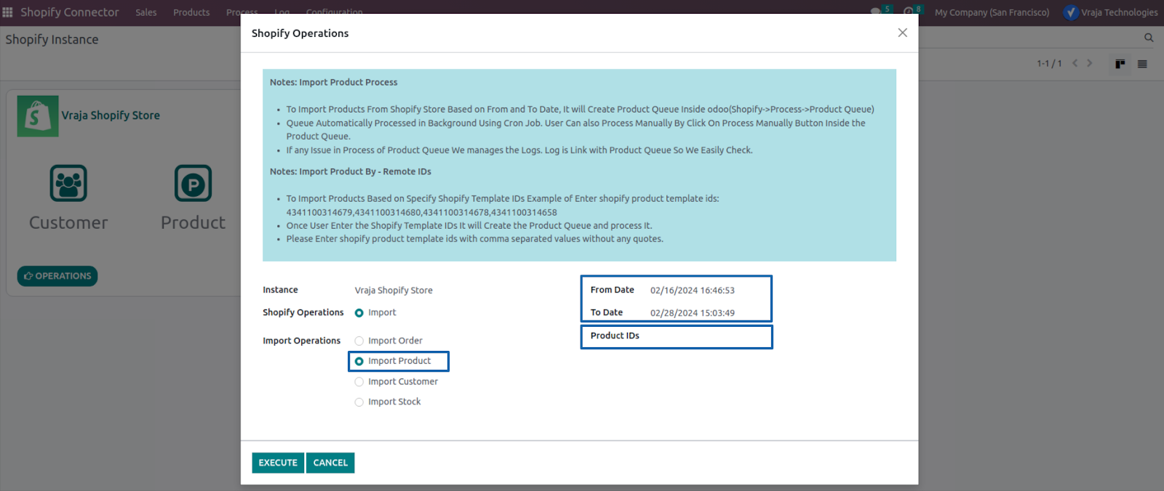Open the Vraja Shopify Store card title
The image size is (1164, 491).
111,115
